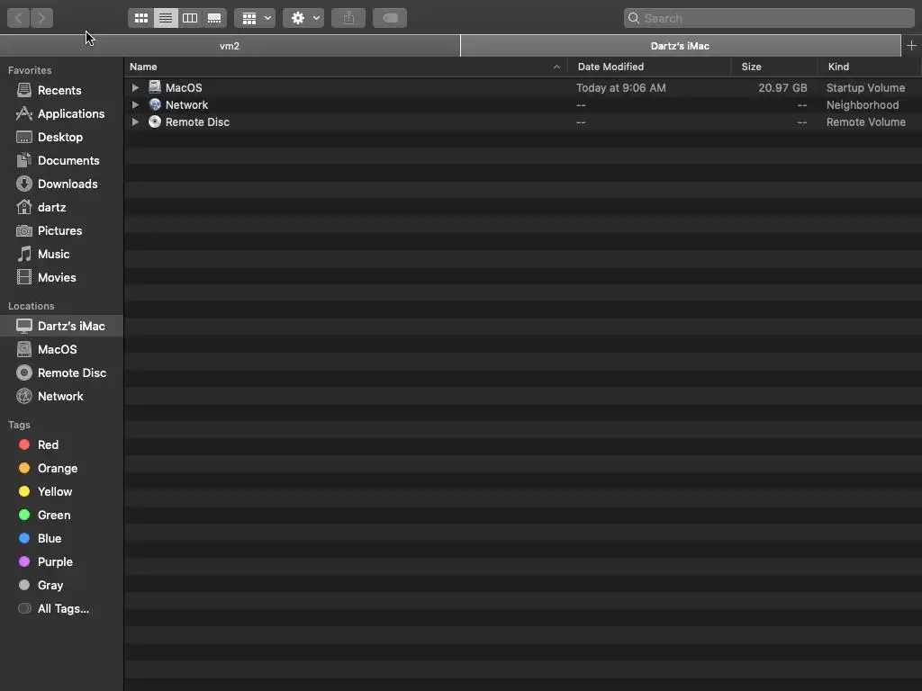Sort by Kind column header
The width and height of the screenshot is (922, 691).
click(871, 67)
